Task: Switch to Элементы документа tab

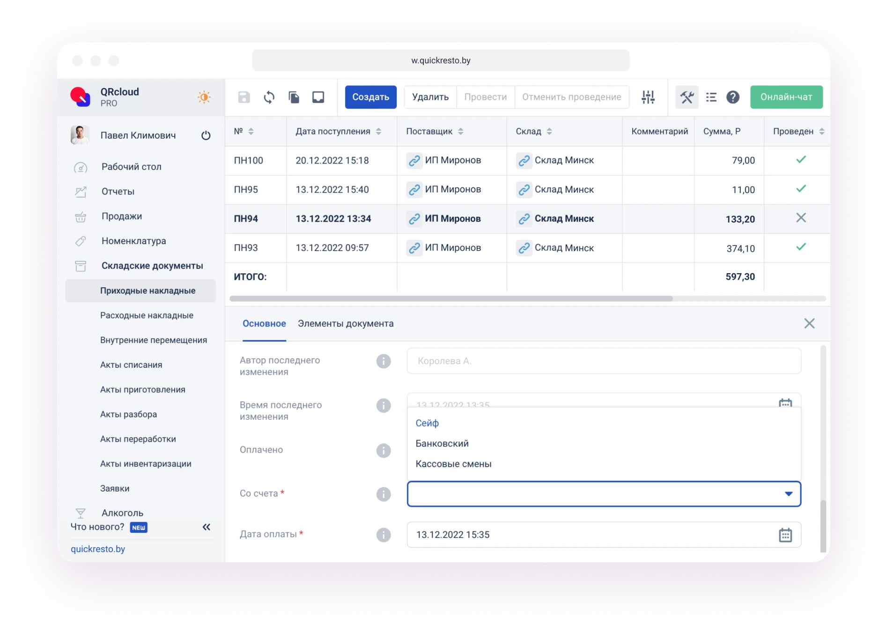Action: (345, 324)
